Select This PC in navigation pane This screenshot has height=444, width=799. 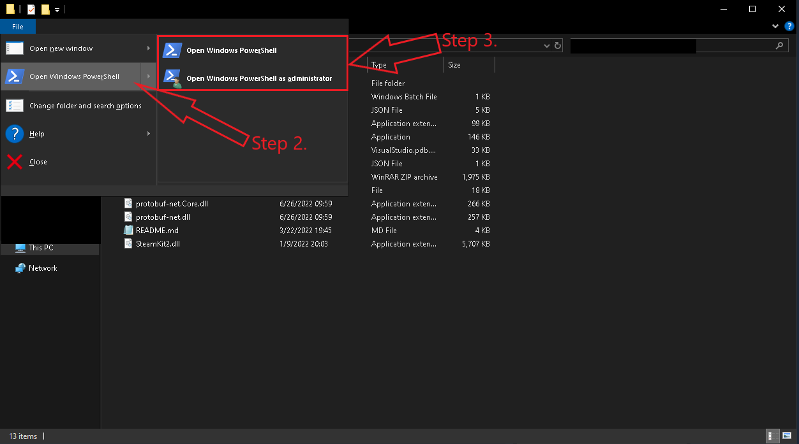41,248
